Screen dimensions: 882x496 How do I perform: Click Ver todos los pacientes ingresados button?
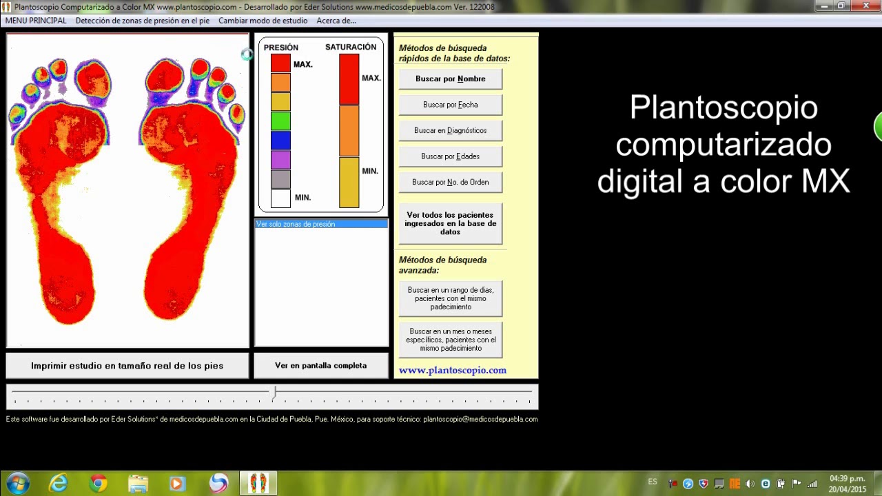[451, 223]
